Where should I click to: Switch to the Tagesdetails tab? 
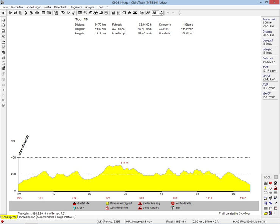pos(65,217)
